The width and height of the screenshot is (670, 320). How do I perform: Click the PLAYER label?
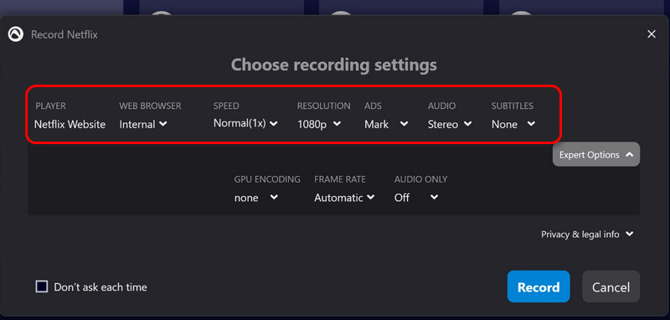pos(51,106)
